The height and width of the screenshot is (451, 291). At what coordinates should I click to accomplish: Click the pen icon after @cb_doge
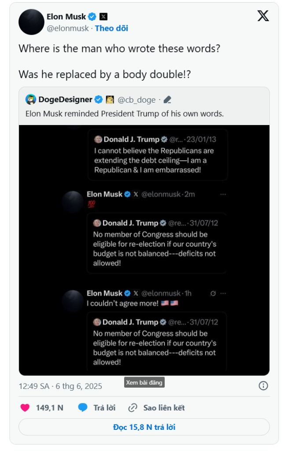pyautogui.click(x=167, y=100)
